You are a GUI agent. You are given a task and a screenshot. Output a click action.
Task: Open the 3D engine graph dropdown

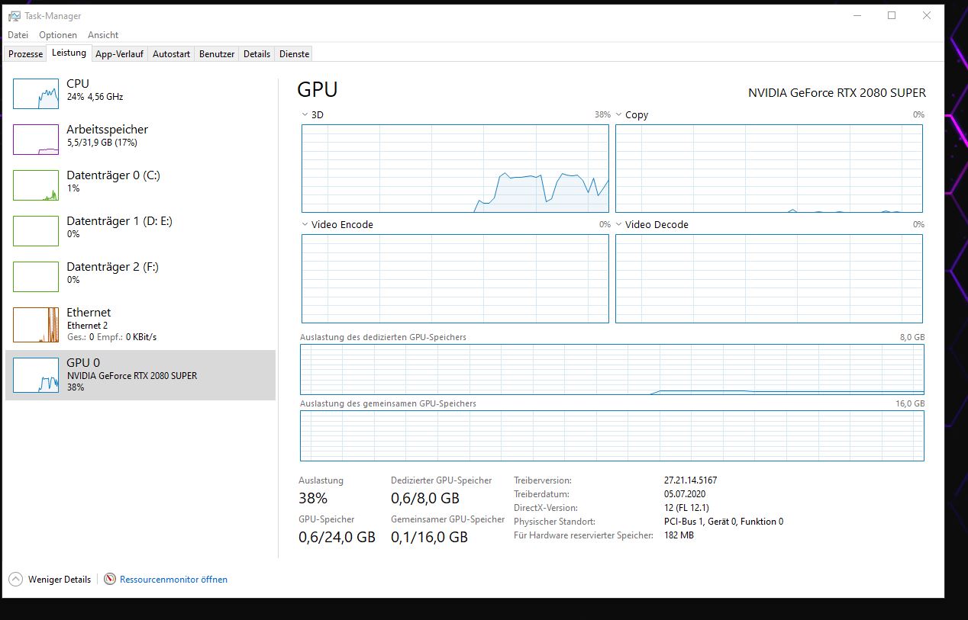point(305,115)
